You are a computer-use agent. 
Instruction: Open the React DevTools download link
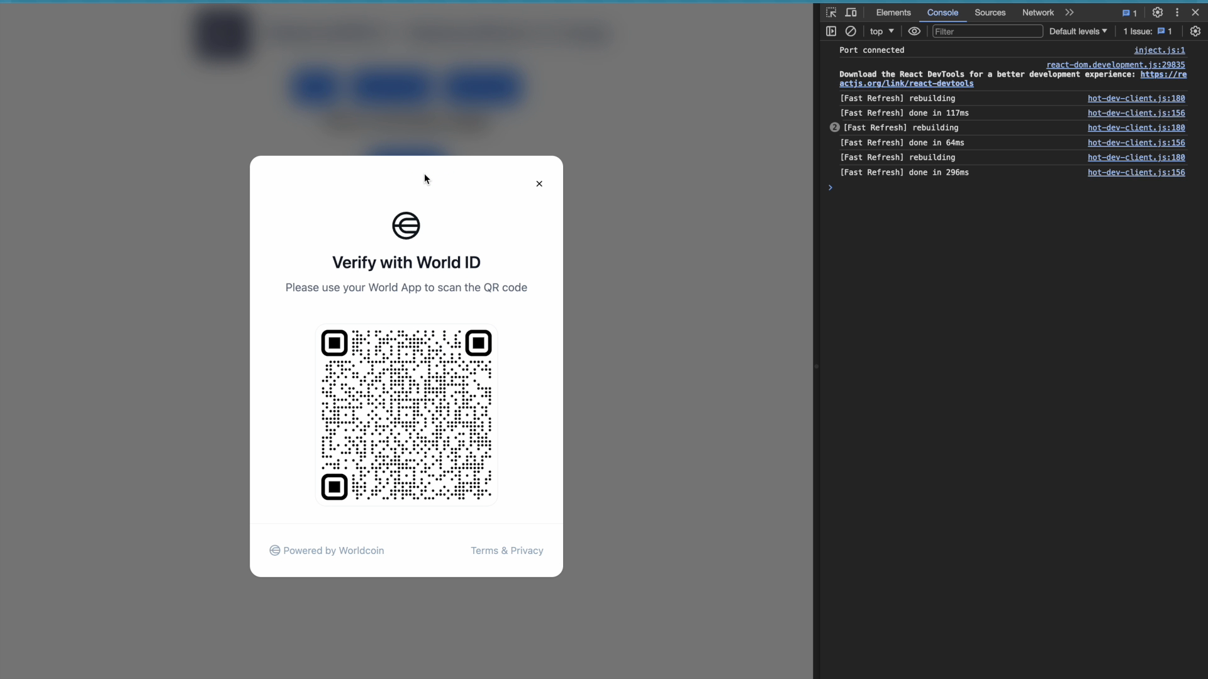(1013, 79)
